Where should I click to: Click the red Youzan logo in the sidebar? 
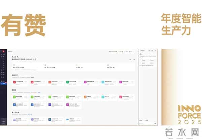[3, 51]
